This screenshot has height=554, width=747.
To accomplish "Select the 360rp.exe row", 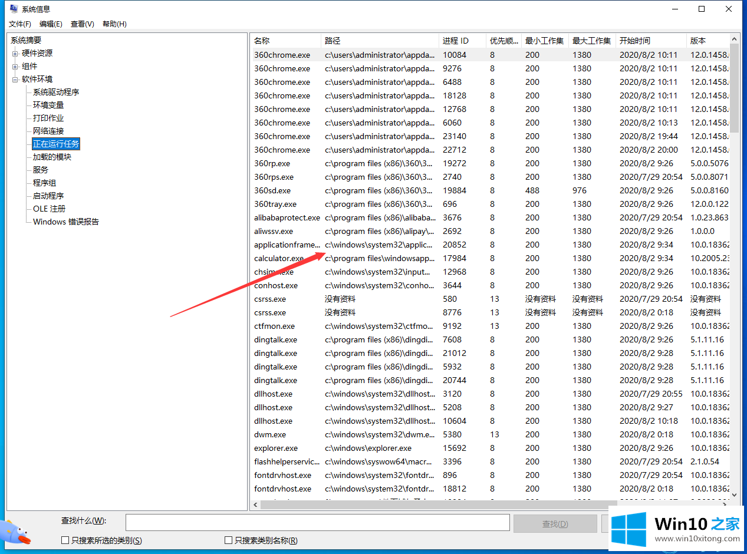I will pos(490,163).
